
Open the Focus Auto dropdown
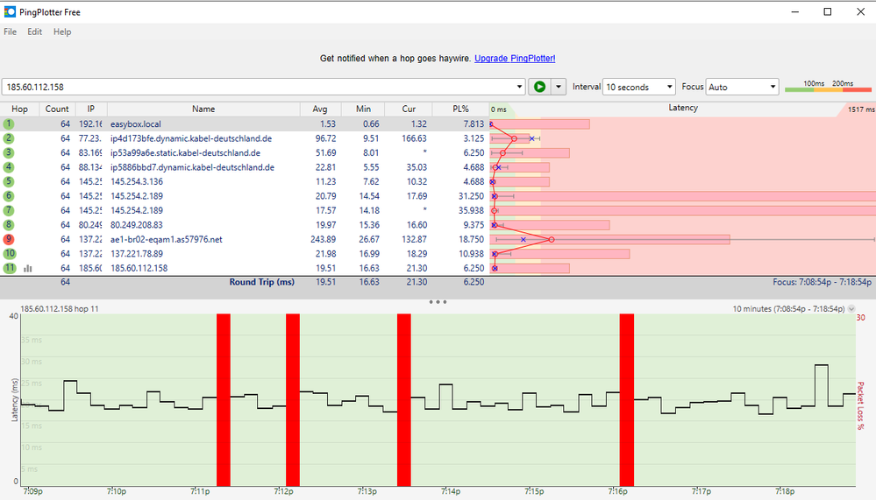[743, 87]
